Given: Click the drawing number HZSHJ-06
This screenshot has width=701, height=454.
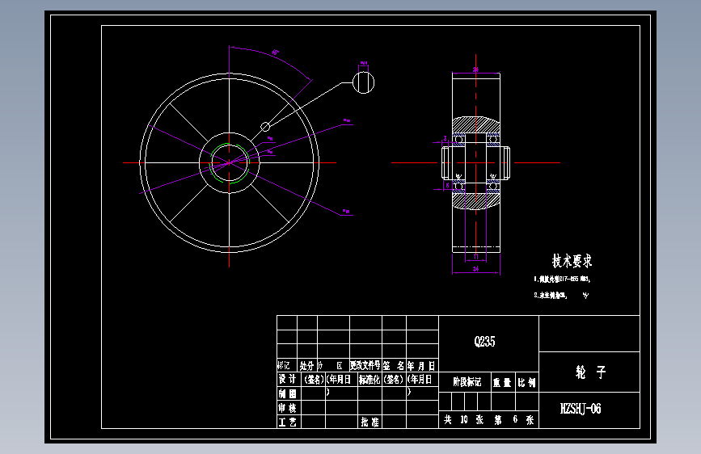Looking at the screenshot, I should [581, 409].
